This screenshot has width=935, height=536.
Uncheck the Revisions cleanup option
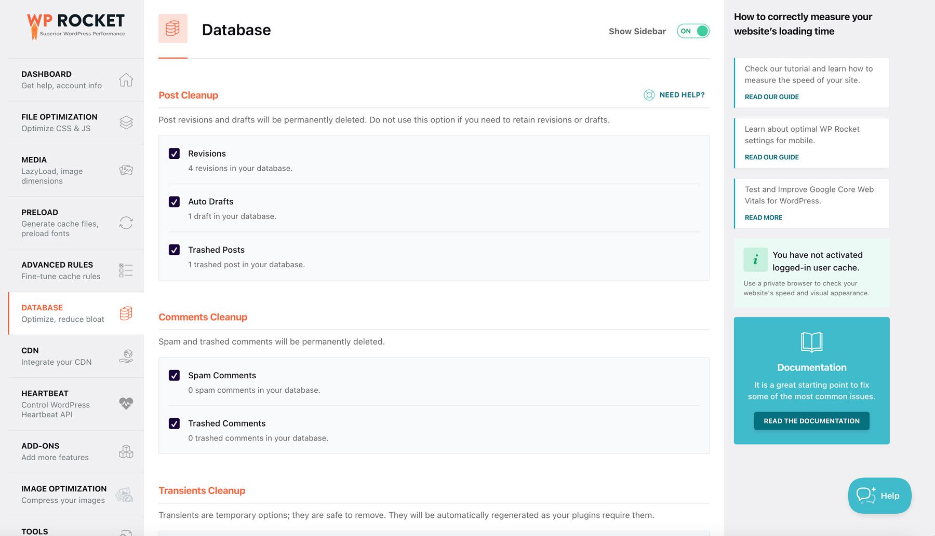(174, 154)
